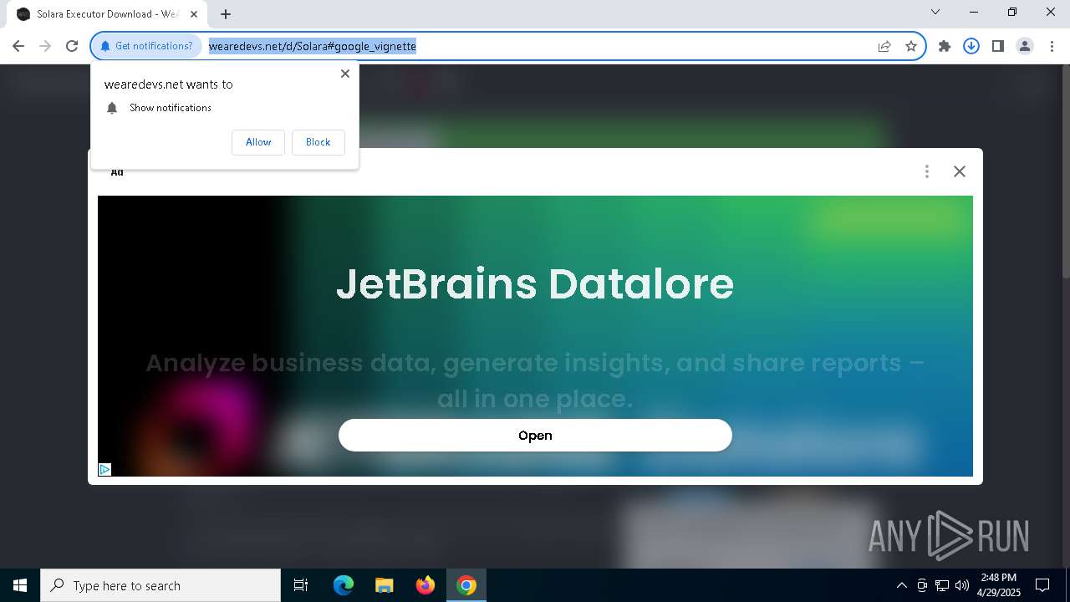Select the Solara Executor Download tab
The height and width of the screenshot is (602, 1070).
click(x=107, y=14)
